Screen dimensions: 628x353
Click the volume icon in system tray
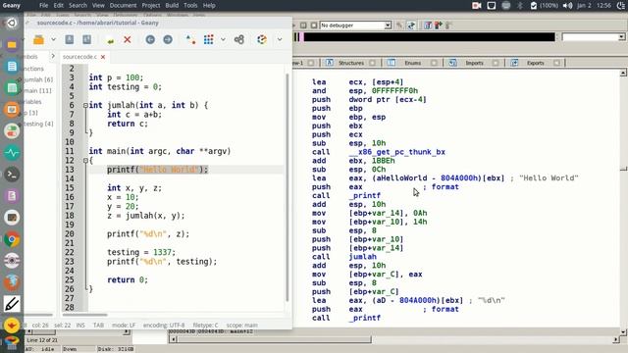[567, 5]
